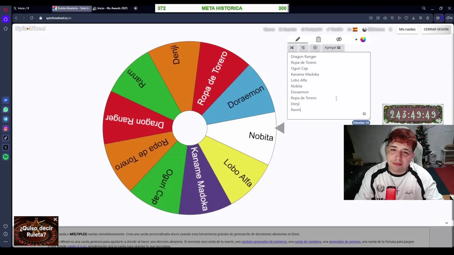The image size is (454, 255).
Task: Click the Mis ruedas button
Action: [407, 29]
